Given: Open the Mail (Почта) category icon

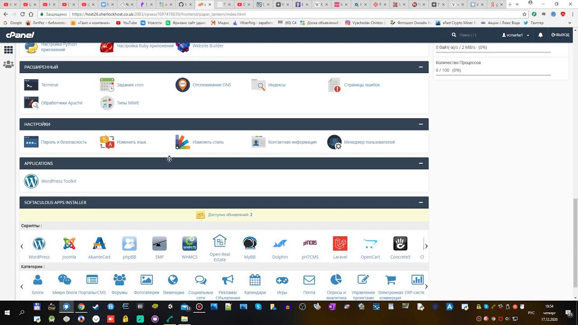Looking at the screenshot, I should click(309, 280).
